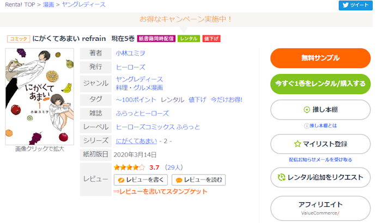Viewport: 376px width, 223px height.
Task: Select the レンタル tag link
Action: click(x=172, y=100)
